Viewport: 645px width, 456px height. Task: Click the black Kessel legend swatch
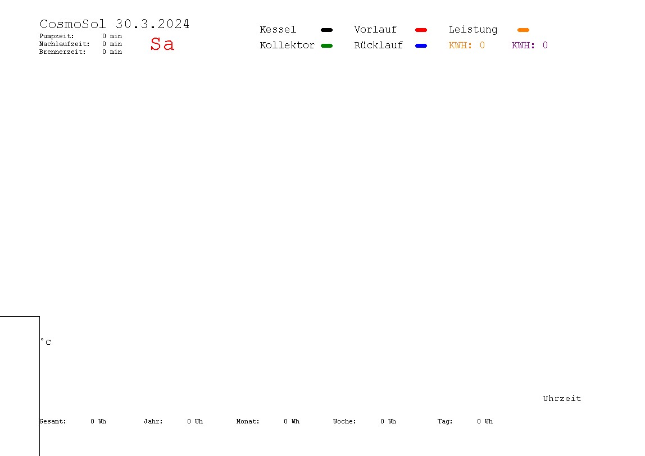point(326,30)
